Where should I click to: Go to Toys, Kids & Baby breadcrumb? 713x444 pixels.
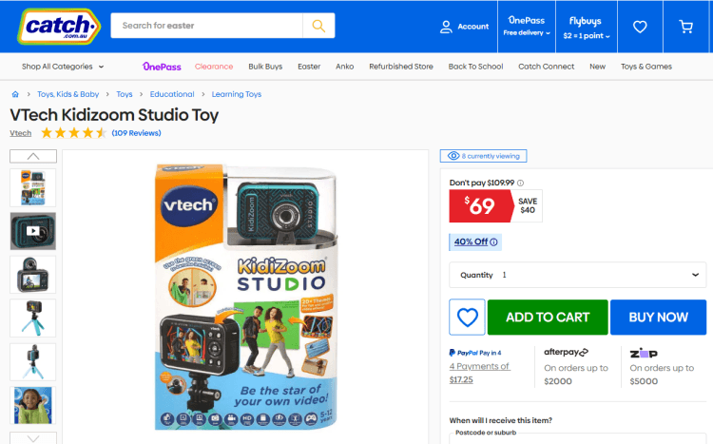67,94
